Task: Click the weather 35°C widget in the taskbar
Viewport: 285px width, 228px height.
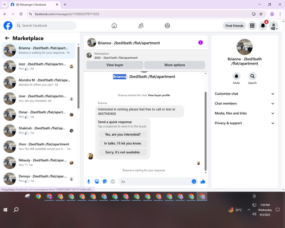Action: [235, 210]
